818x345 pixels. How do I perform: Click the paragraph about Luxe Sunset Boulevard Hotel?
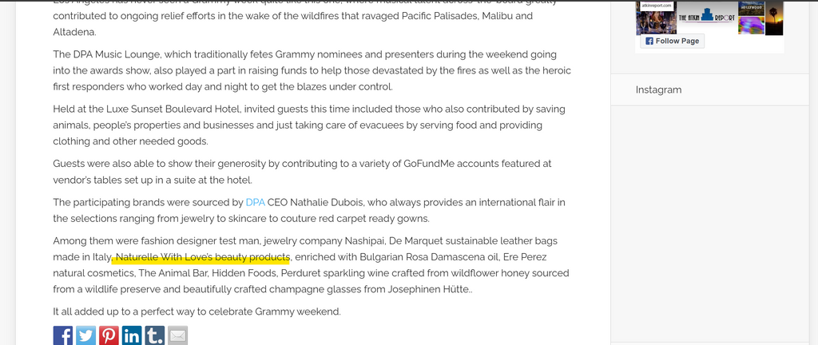(x=312, y=125)
